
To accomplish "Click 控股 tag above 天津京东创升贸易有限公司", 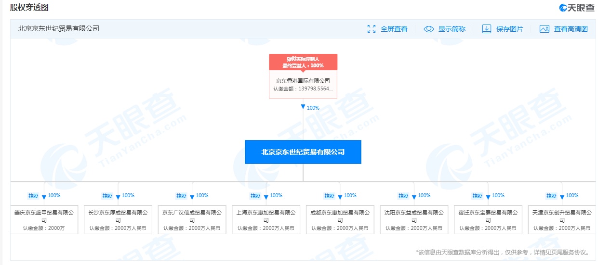I will coord(551,196).
